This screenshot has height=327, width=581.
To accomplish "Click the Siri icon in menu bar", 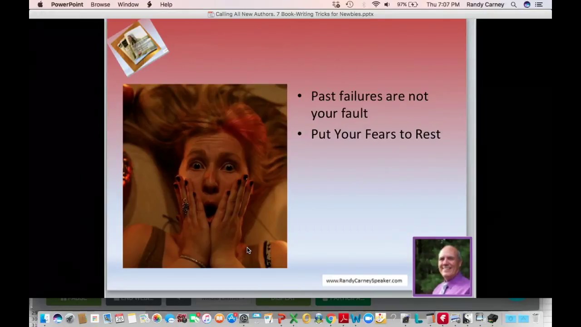I will pyautogui.click(x=527, y=5).
